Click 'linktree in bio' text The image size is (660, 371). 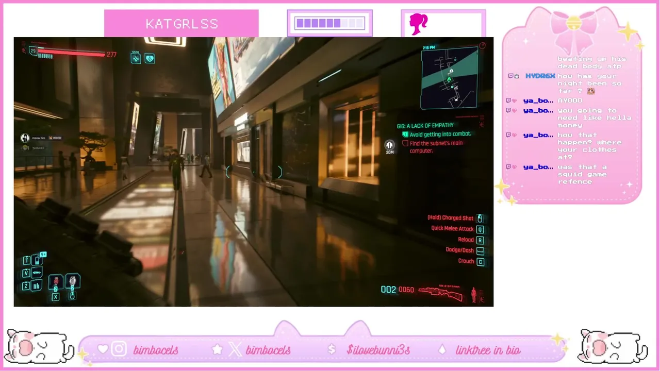[x=488, y=350]
